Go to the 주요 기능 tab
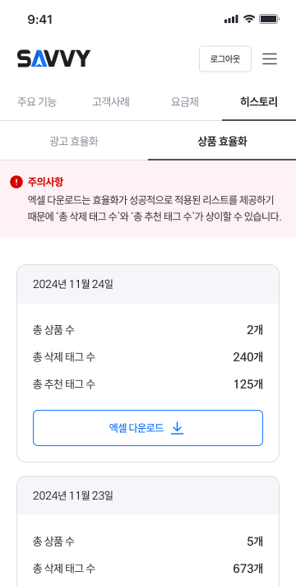Viewport: 296px width, 586px height. [x=37, y=102]
